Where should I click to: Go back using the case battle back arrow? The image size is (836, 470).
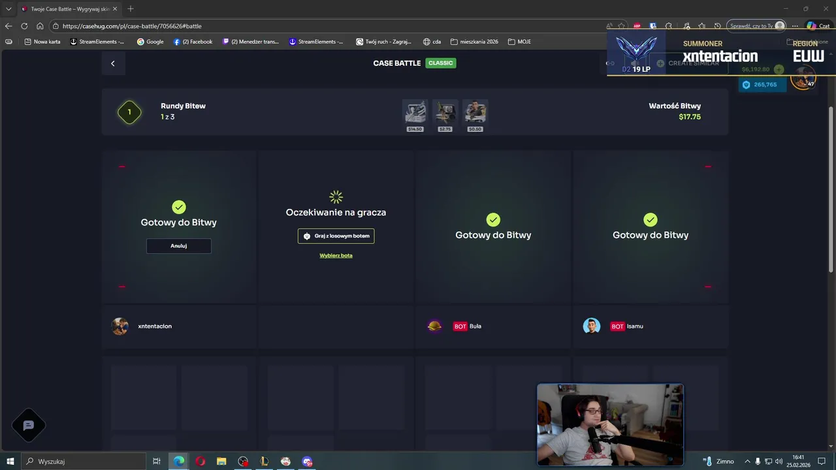point(112,63)
